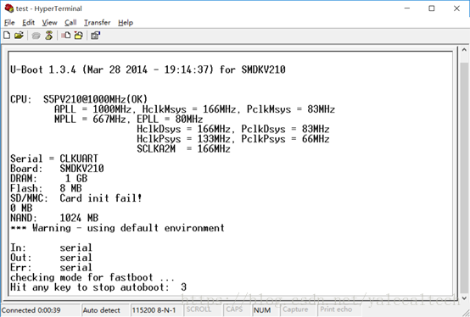Click the '0 MB' terminal line
The image size is (470, 317).
(x=21, y=208)
